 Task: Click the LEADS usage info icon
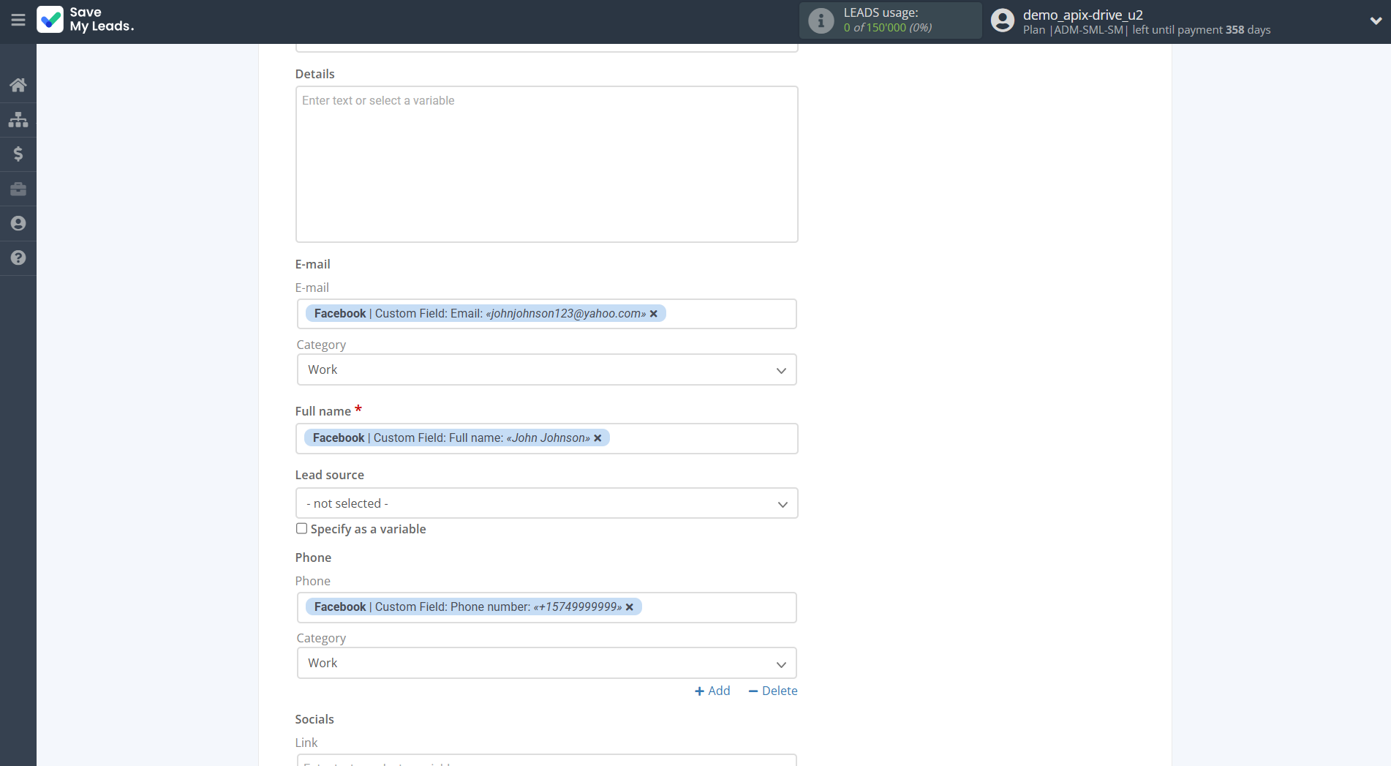point(821,20)
